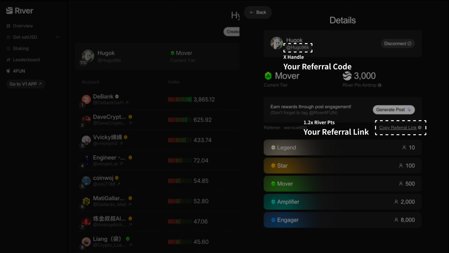Click the Amplifier tier hexagon icon
Viewport: 449px width, 253px height.
(273, 202)
